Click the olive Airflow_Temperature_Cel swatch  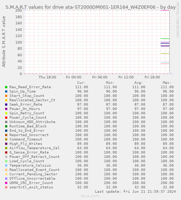click(6, 148)
